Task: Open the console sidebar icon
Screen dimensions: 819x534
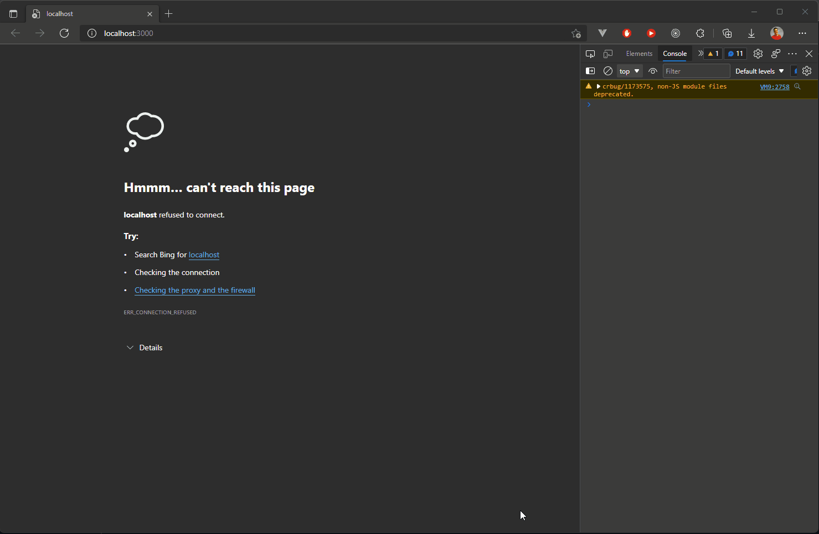Action: tap(590, 71)
